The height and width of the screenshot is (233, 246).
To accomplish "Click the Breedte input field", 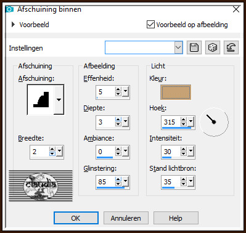I will tap(39, 152).
